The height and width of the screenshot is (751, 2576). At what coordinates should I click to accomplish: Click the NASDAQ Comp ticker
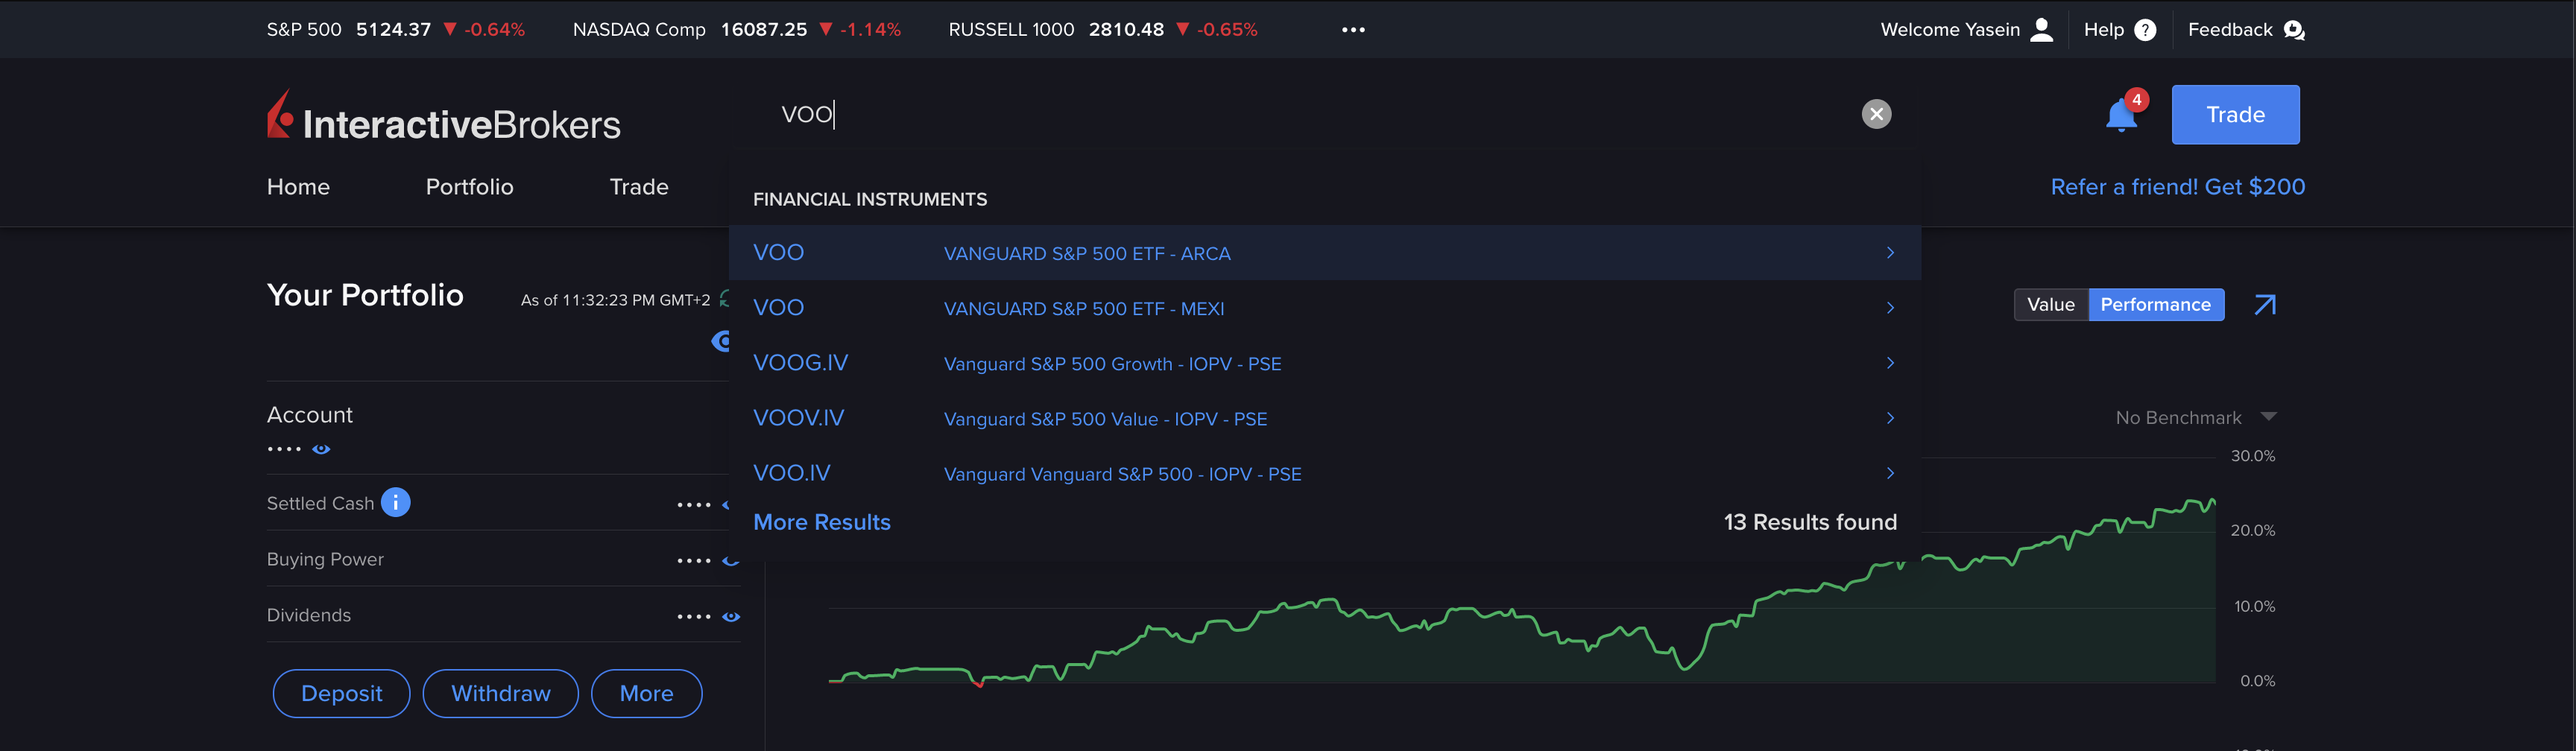point(736,30)
